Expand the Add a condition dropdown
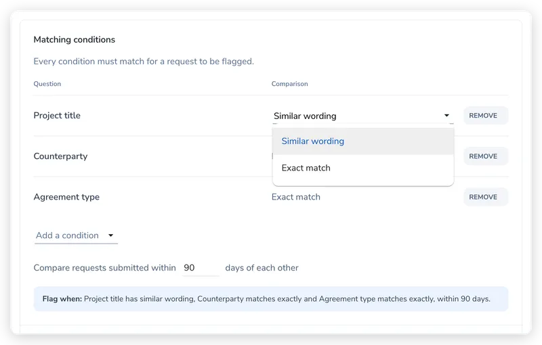Viewport: 542px width, 345px height. click(76, 235)
